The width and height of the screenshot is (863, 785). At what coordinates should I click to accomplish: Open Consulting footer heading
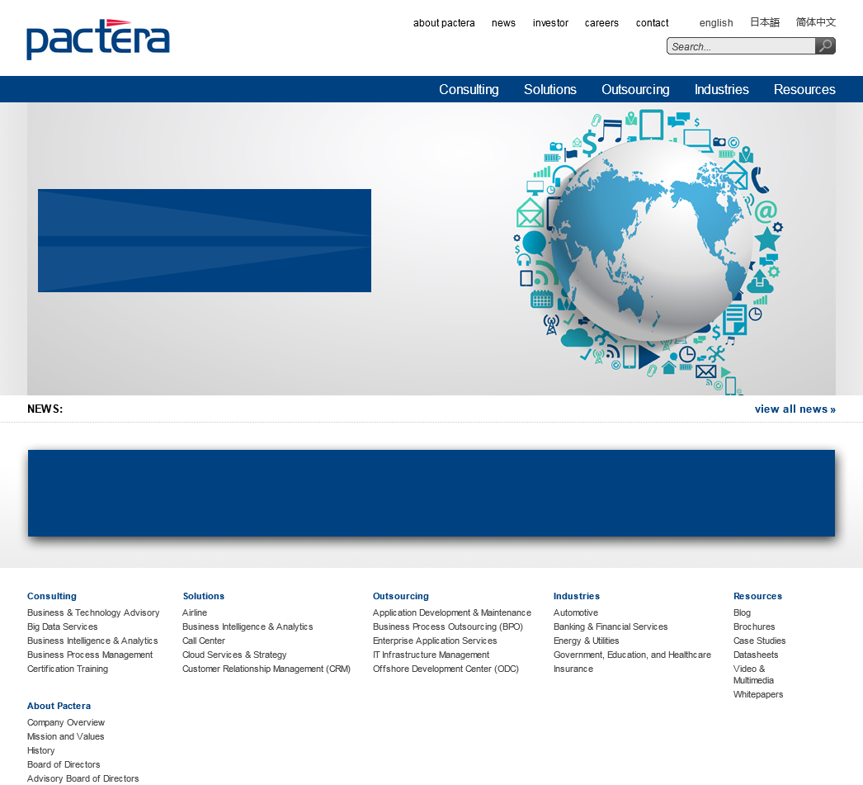(x=52, y=596)
